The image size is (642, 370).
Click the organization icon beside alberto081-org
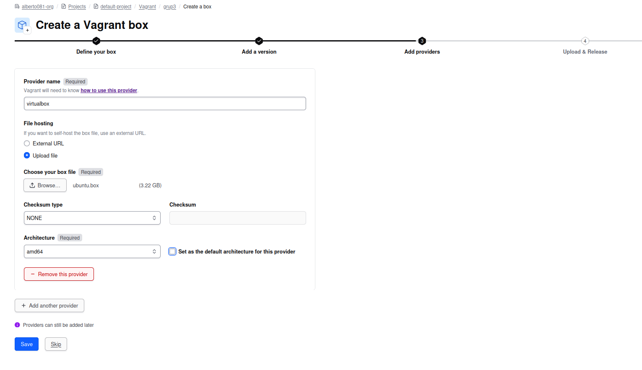(x=17, y=7)
